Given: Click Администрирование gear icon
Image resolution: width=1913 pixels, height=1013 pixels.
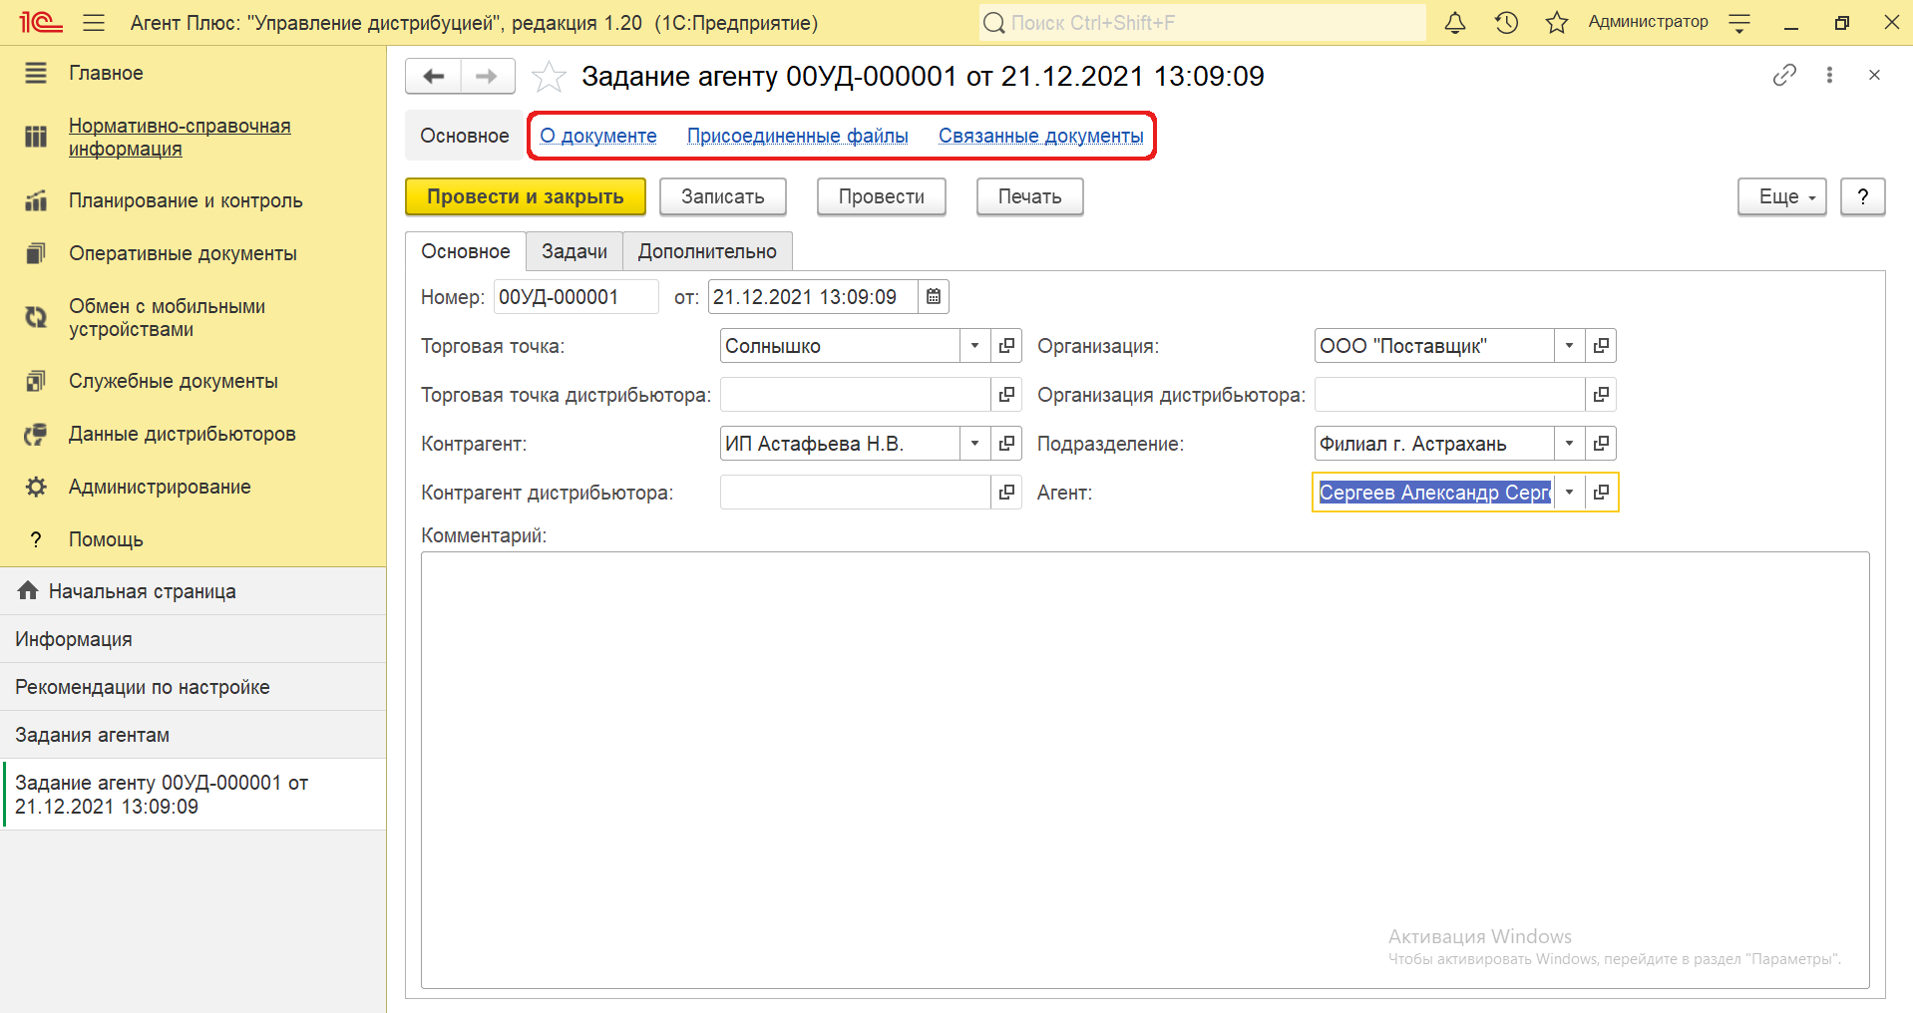Looking at the screenshot, I should pos(36,487).
